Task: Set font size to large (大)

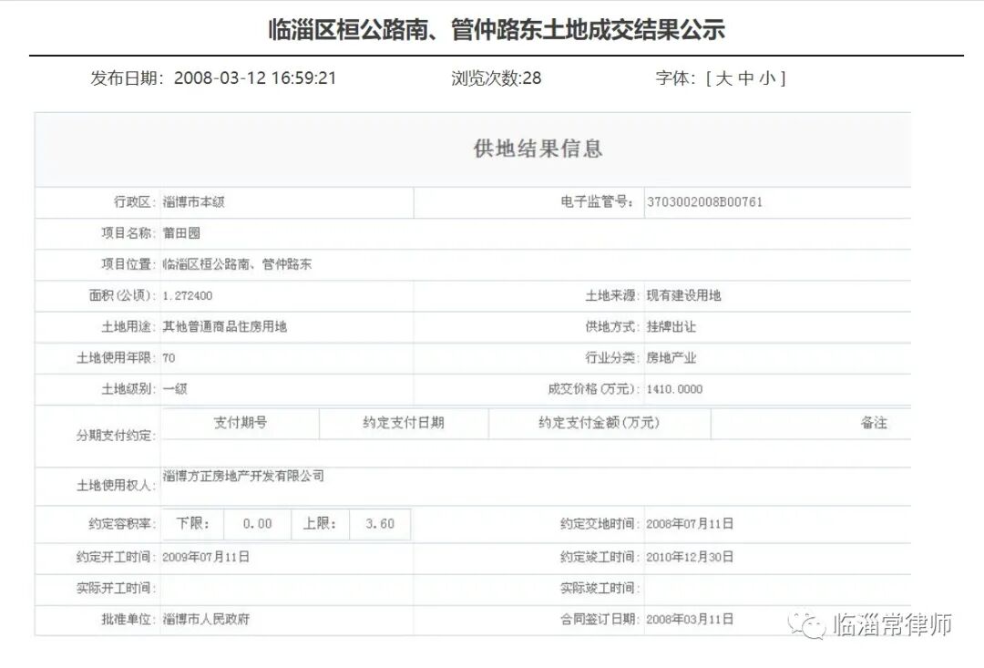Action: point(723,78)
